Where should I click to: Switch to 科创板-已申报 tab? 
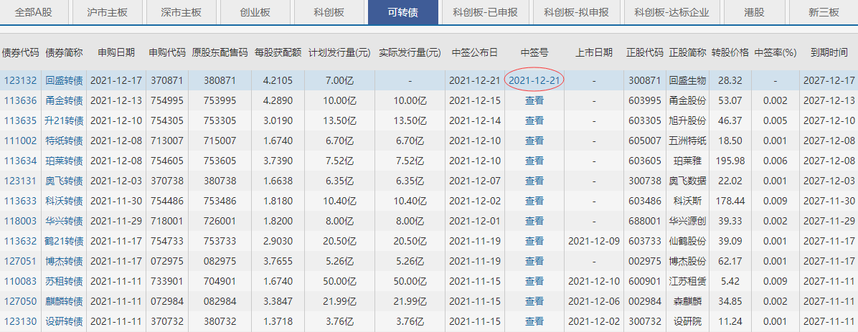point(486,13)
